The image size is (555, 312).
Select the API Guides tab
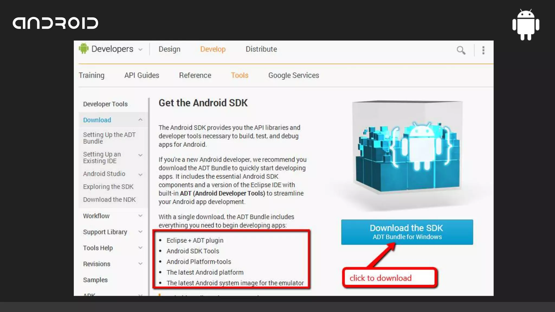click(141, 75)
